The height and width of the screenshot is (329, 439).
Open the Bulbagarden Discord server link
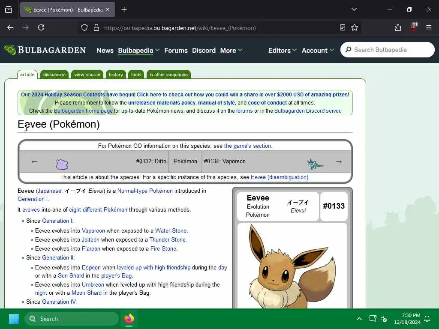tap(307, 111)
